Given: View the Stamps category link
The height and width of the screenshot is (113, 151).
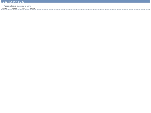Looking at the screenshot, I should [32, 8].
